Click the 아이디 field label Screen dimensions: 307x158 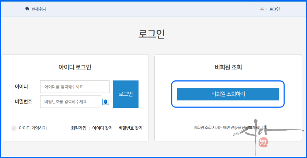click(21, 87)
